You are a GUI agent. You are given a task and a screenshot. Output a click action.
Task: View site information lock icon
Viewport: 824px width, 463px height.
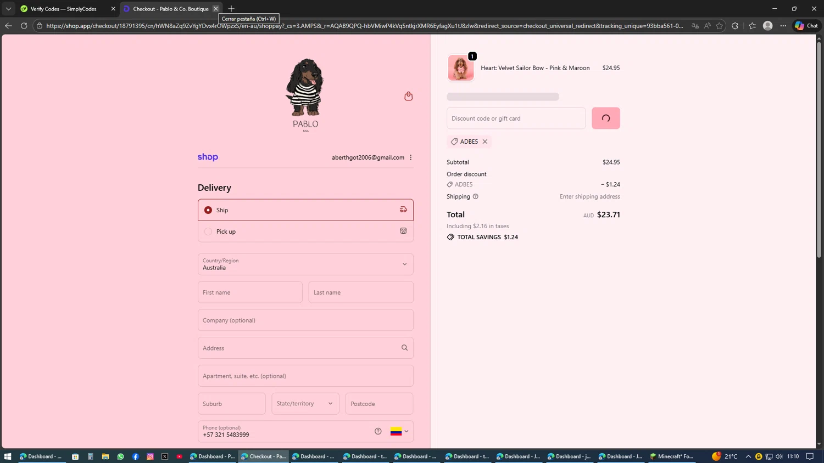pos(40,26)
